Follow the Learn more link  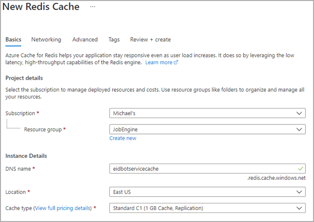tap(159, 63)
